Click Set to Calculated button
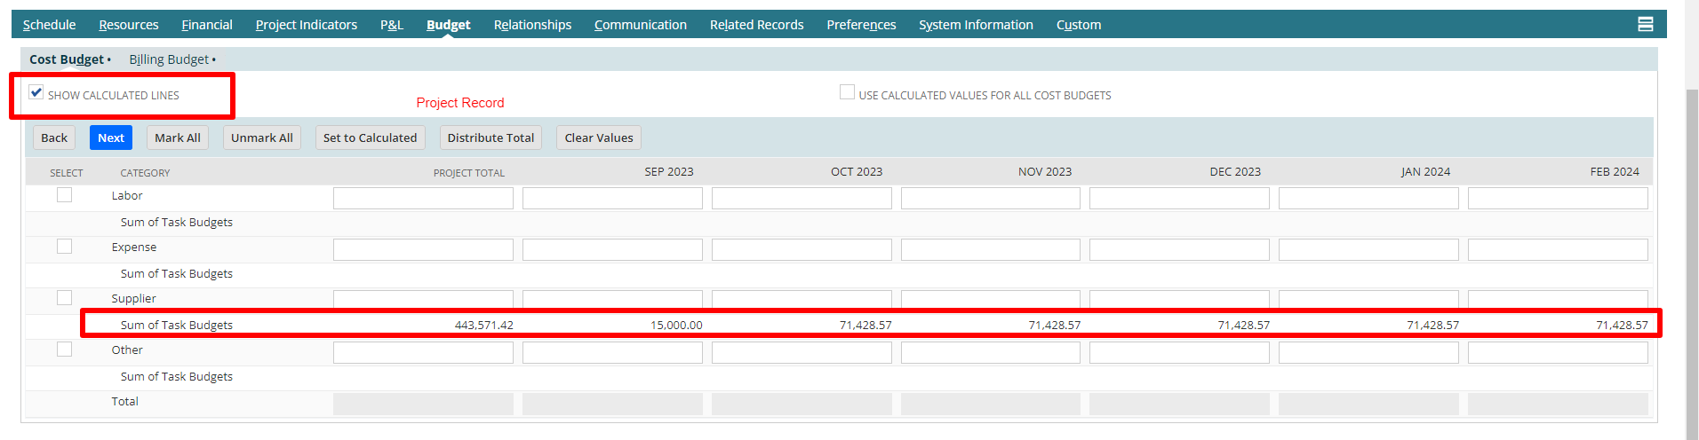 click(370, 137)
